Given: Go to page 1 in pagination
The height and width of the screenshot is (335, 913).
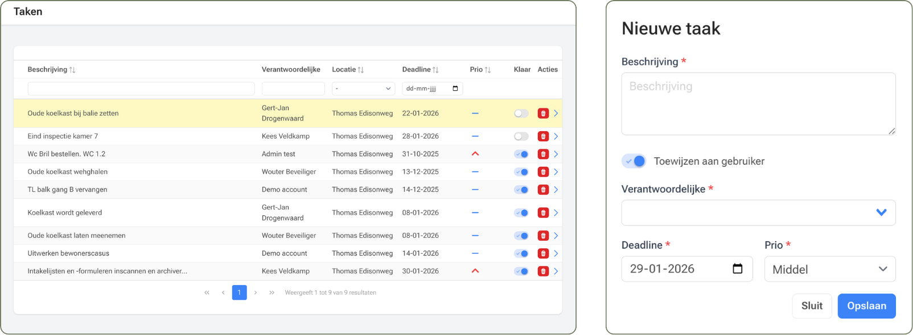Looking at the screenshot, I should 239,292.
